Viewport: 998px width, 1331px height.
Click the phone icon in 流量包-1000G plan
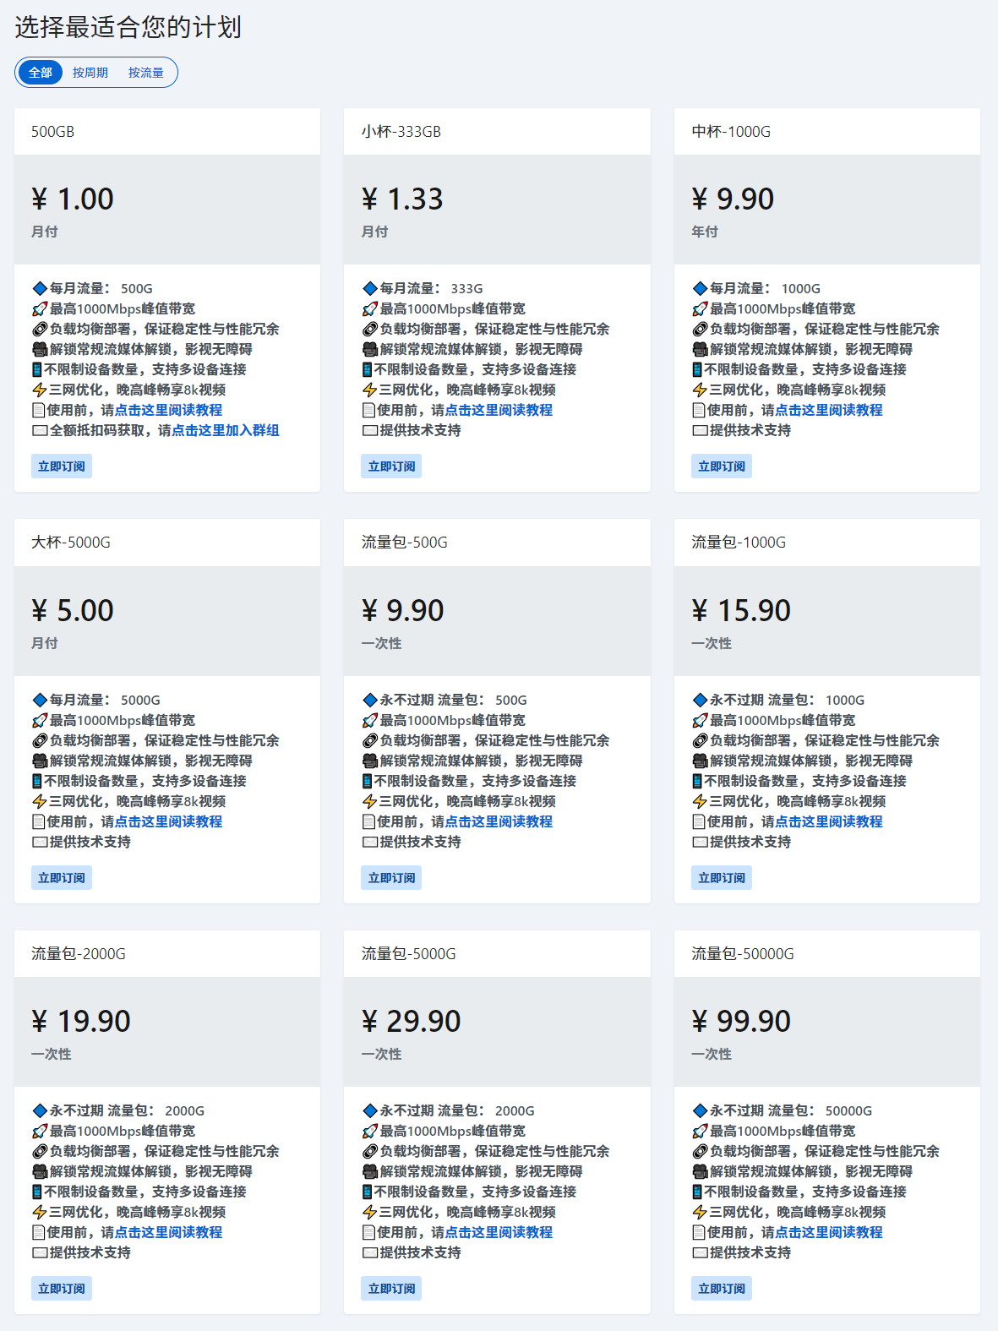[x=697, y=782]
